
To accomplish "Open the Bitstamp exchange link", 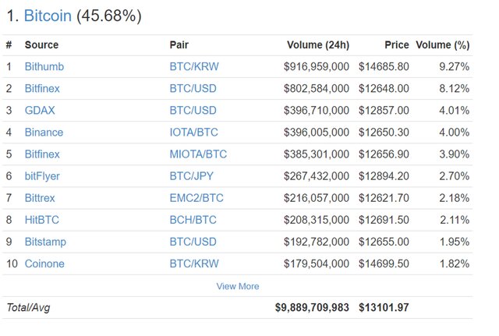I will tap(45, 242).
